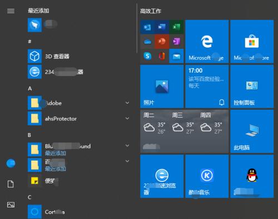This screenshot has height=219, width=278.
Task: Open Word in the Office tile group
Action: tap(162, 27)
